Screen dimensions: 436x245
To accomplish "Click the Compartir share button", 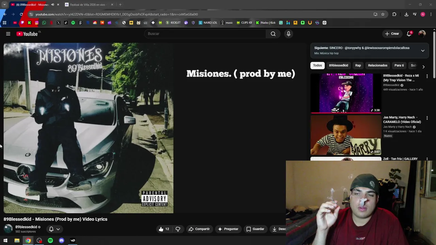I will point(199,229).
